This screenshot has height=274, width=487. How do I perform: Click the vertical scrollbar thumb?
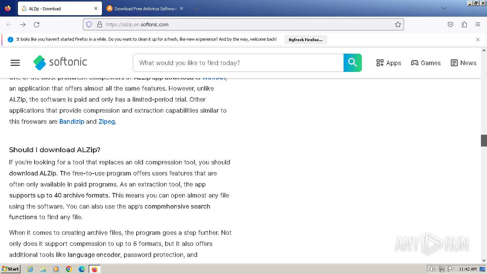pos(484,140)
